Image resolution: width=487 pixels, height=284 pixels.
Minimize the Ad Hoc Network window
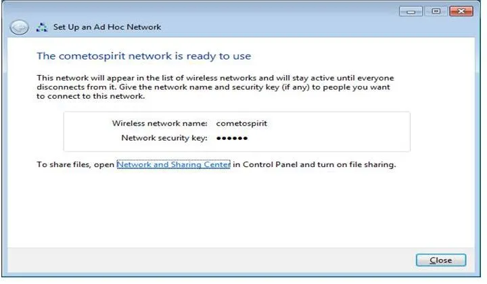point(411,11)
